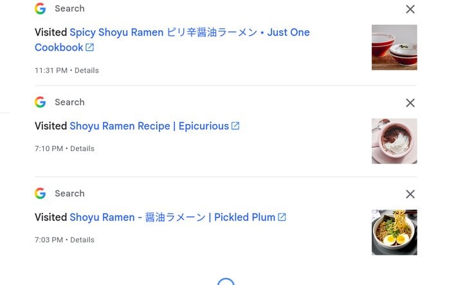
Task: Click Google logo on Epicurious entry
Action: [x=40, y=102]
